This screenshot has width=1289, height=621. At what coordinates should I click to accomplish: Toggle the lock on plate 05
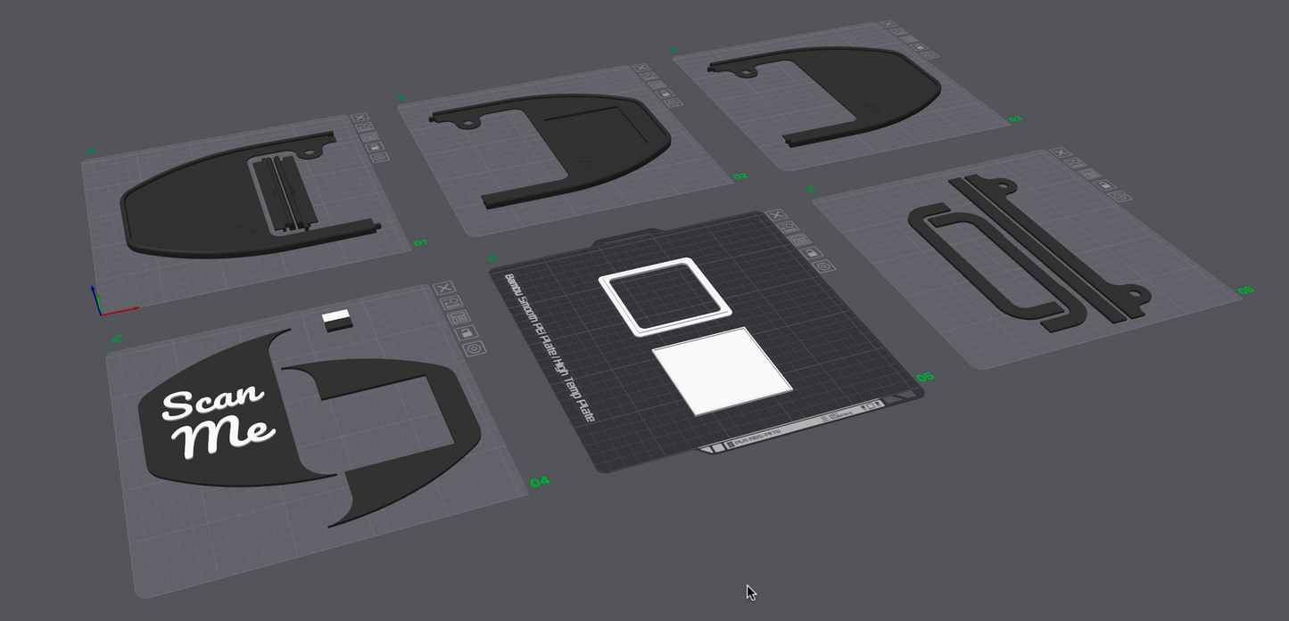click(813, 252)
